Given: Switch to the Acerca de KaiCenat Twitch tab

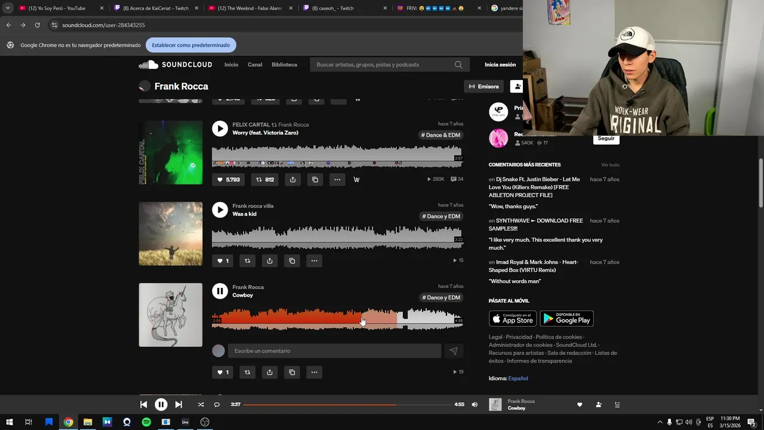Looking at the screenshot, I should tap(155, 8).
